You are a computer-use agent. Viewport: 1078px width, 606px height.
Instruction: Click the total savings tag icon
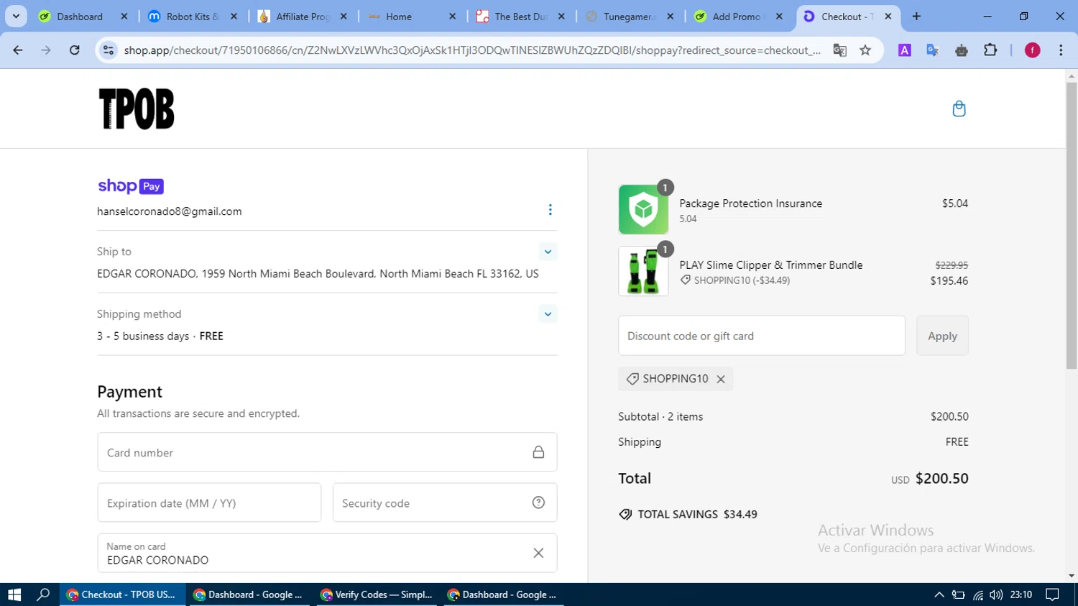(x=625, y=514)
